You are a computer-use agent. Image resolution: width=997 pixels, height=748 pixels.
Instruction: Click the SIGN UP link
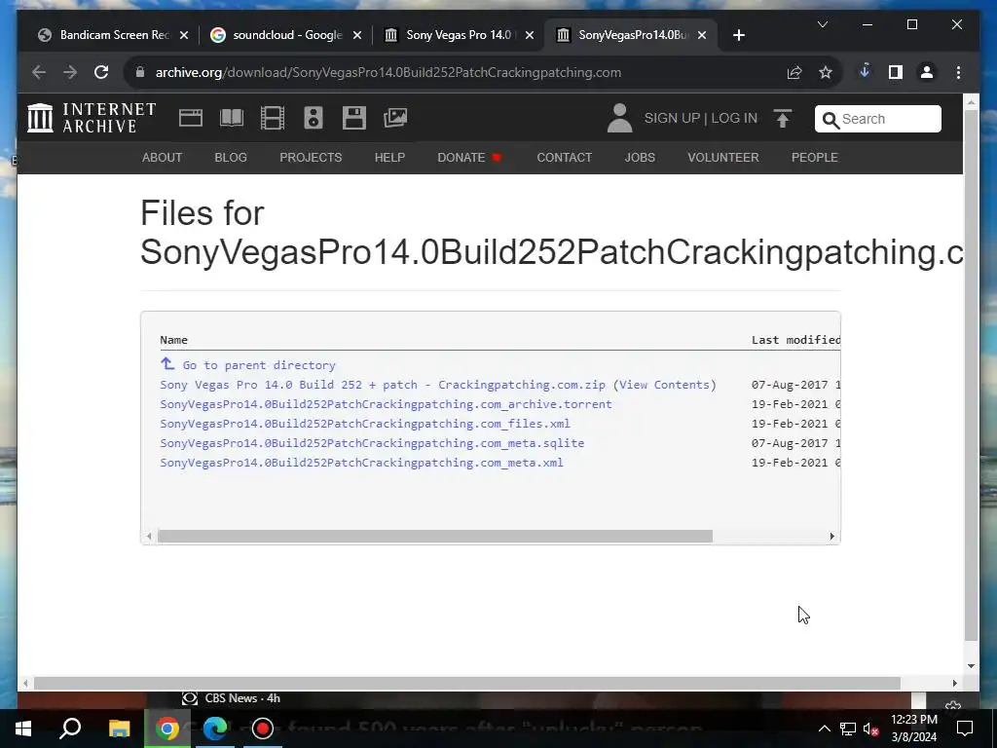pyautogui.click(x=672, y=118)
